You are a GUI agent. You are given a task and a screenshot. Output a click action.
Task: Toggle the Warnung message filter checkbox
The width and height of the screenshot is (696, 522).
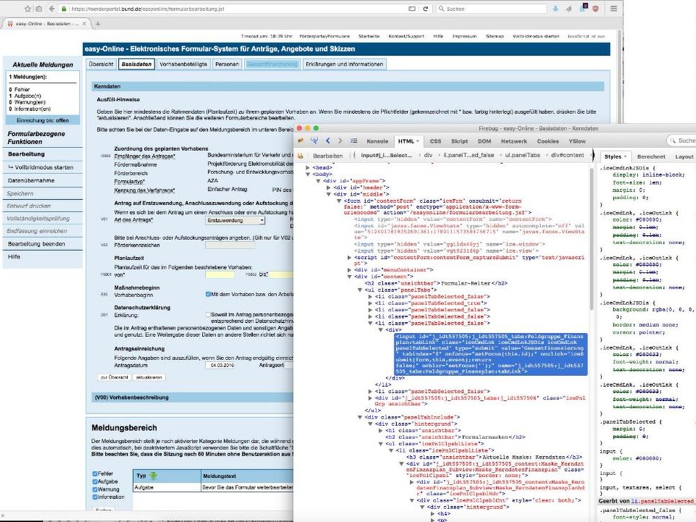(x=94, y=489)
